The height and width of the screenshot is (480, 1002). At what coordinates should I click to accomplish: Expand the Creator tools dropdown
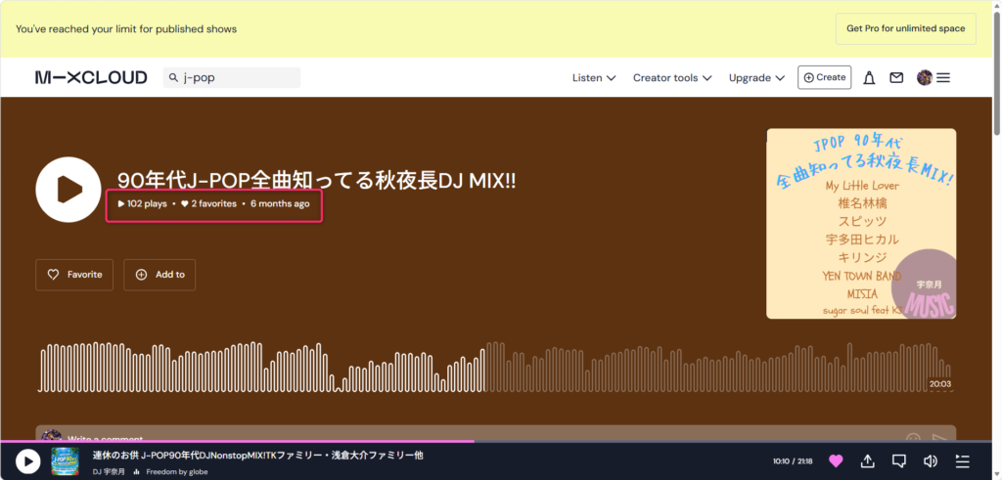(x=672, y=78)
